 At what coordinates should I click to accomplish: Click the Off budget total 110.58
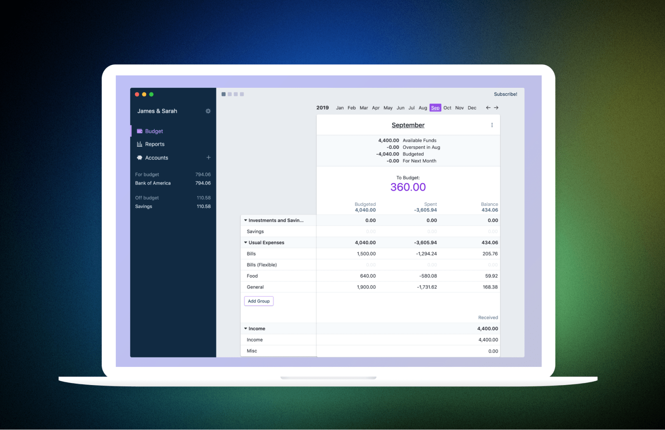click(204, 198)
